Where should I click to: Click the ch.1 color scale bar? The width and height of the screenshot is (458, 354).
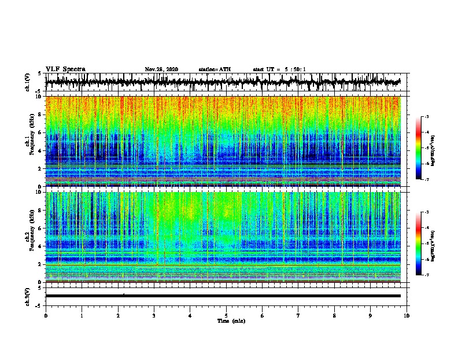coord(418,148)
